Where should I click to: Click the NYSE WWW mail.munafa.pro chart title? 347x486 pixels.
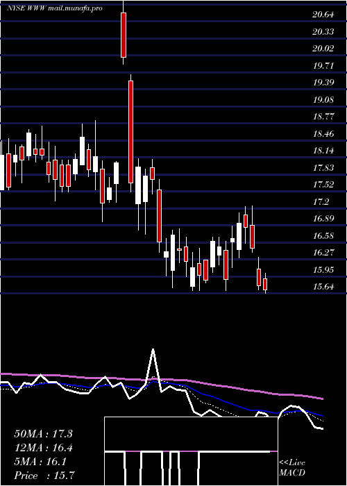[x=55, y=8]
